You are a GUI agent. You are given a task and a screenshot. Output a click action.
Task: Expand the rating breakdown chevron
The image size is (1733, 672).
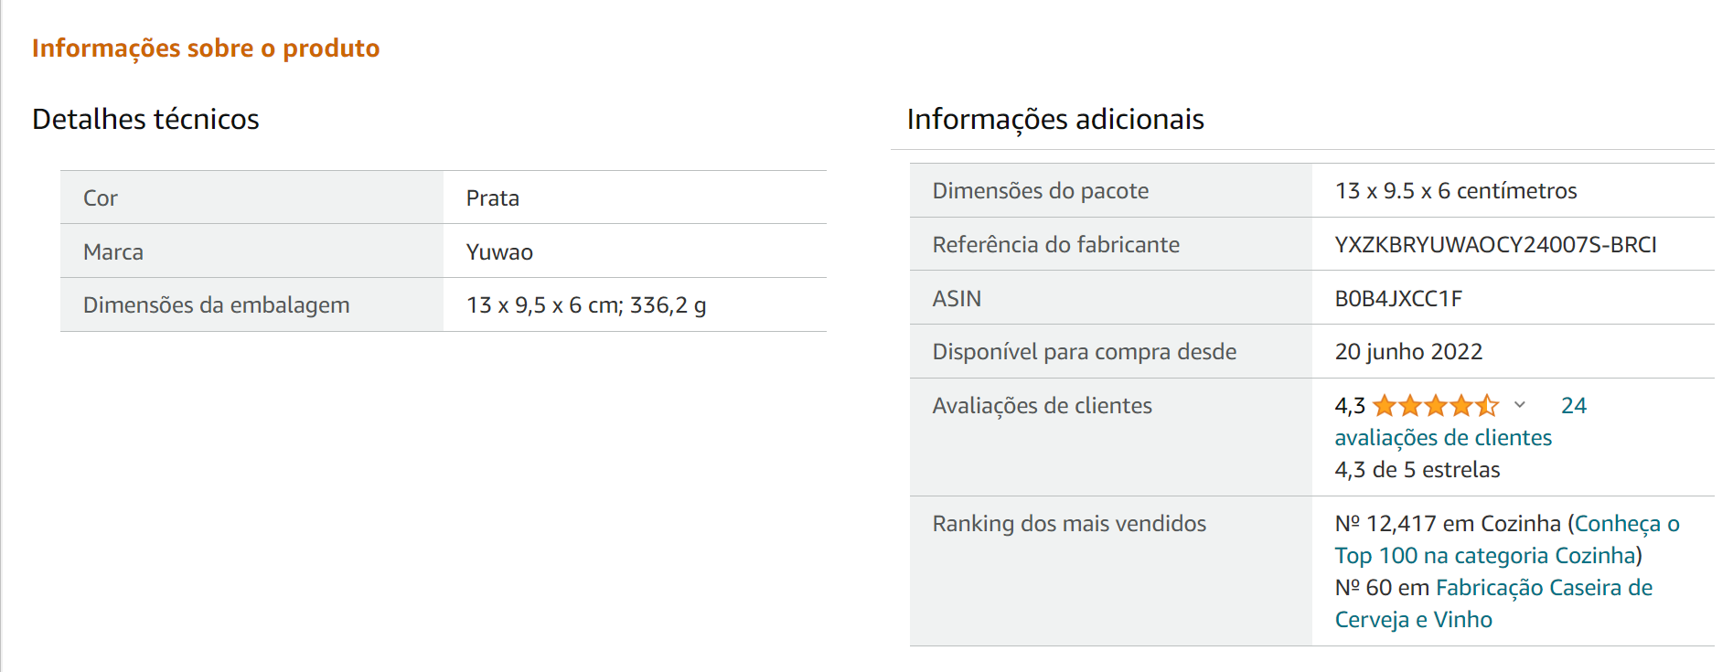click(1520, 405)
